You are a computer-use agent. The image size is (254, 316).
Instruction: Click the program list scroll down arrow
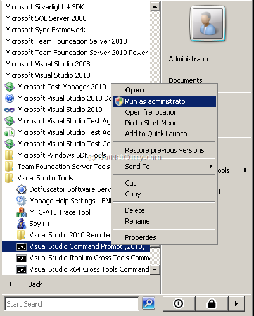point(155,270)
